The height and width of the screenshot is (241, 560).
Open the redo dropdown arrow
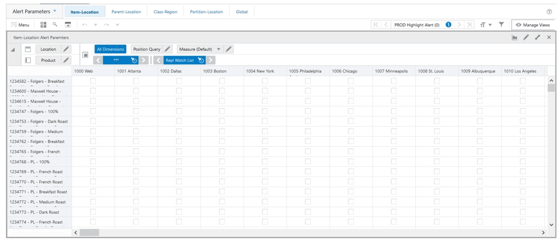tap(118, 25)
